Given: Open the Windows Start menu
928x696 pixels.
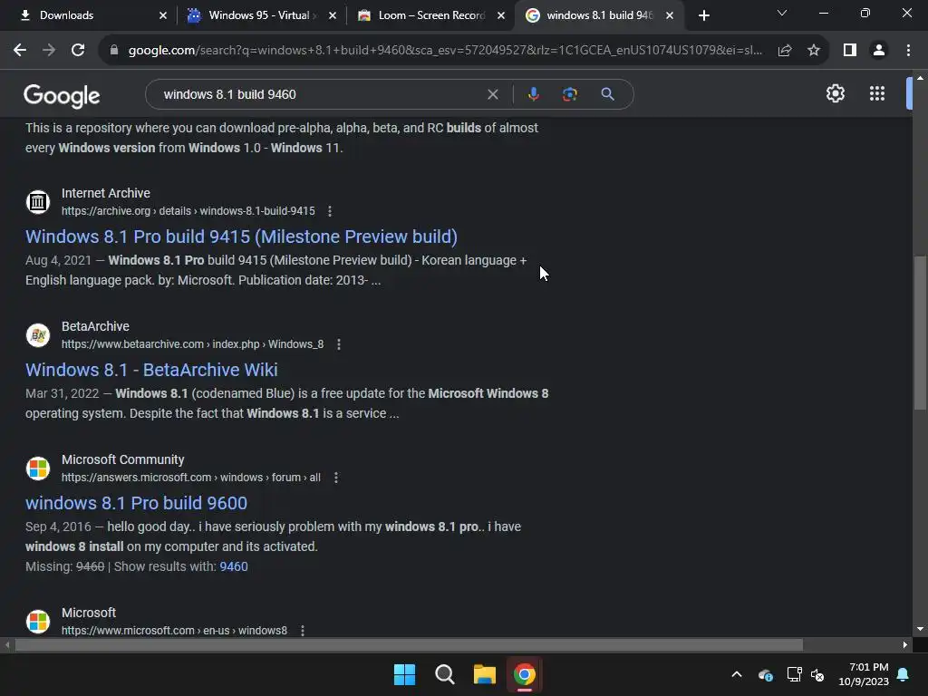Looking at the screenshot, I should (x=405, y=674).
